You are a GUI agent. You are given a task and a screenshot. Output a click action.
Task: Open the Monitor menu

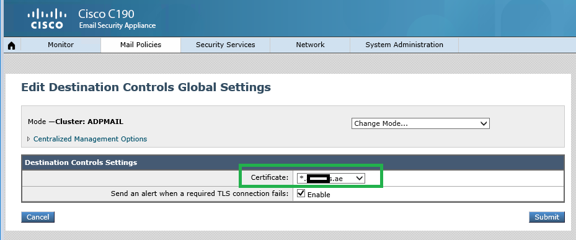tap(61, 45)
